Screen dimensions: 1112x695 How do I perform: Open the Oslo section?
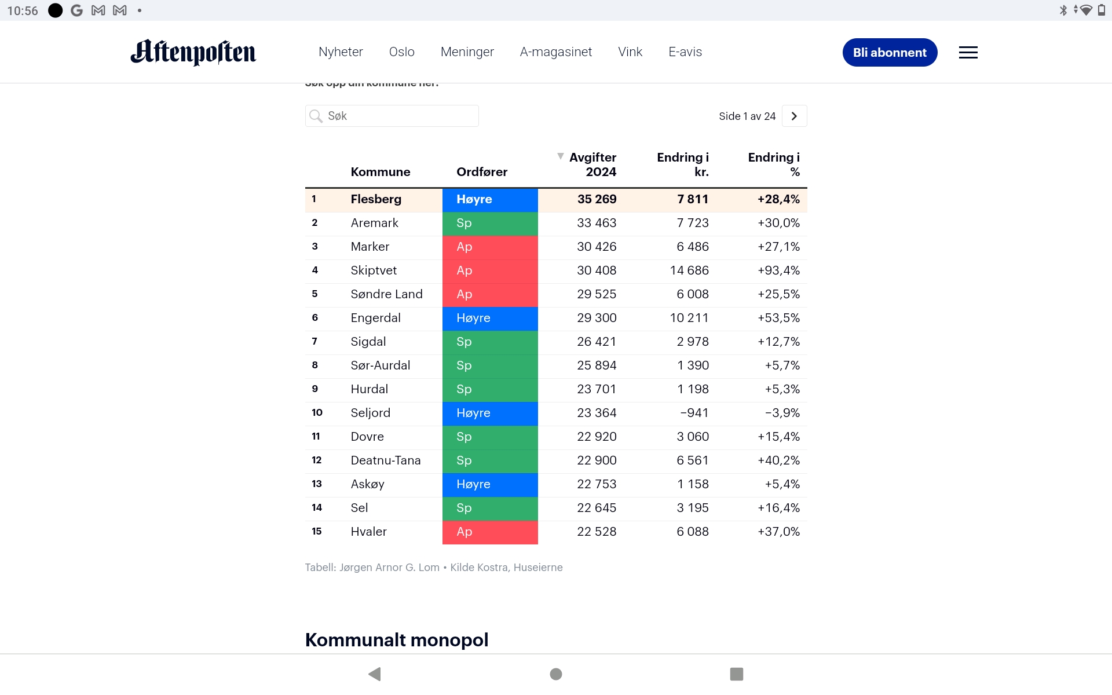[x=402, y=52]
